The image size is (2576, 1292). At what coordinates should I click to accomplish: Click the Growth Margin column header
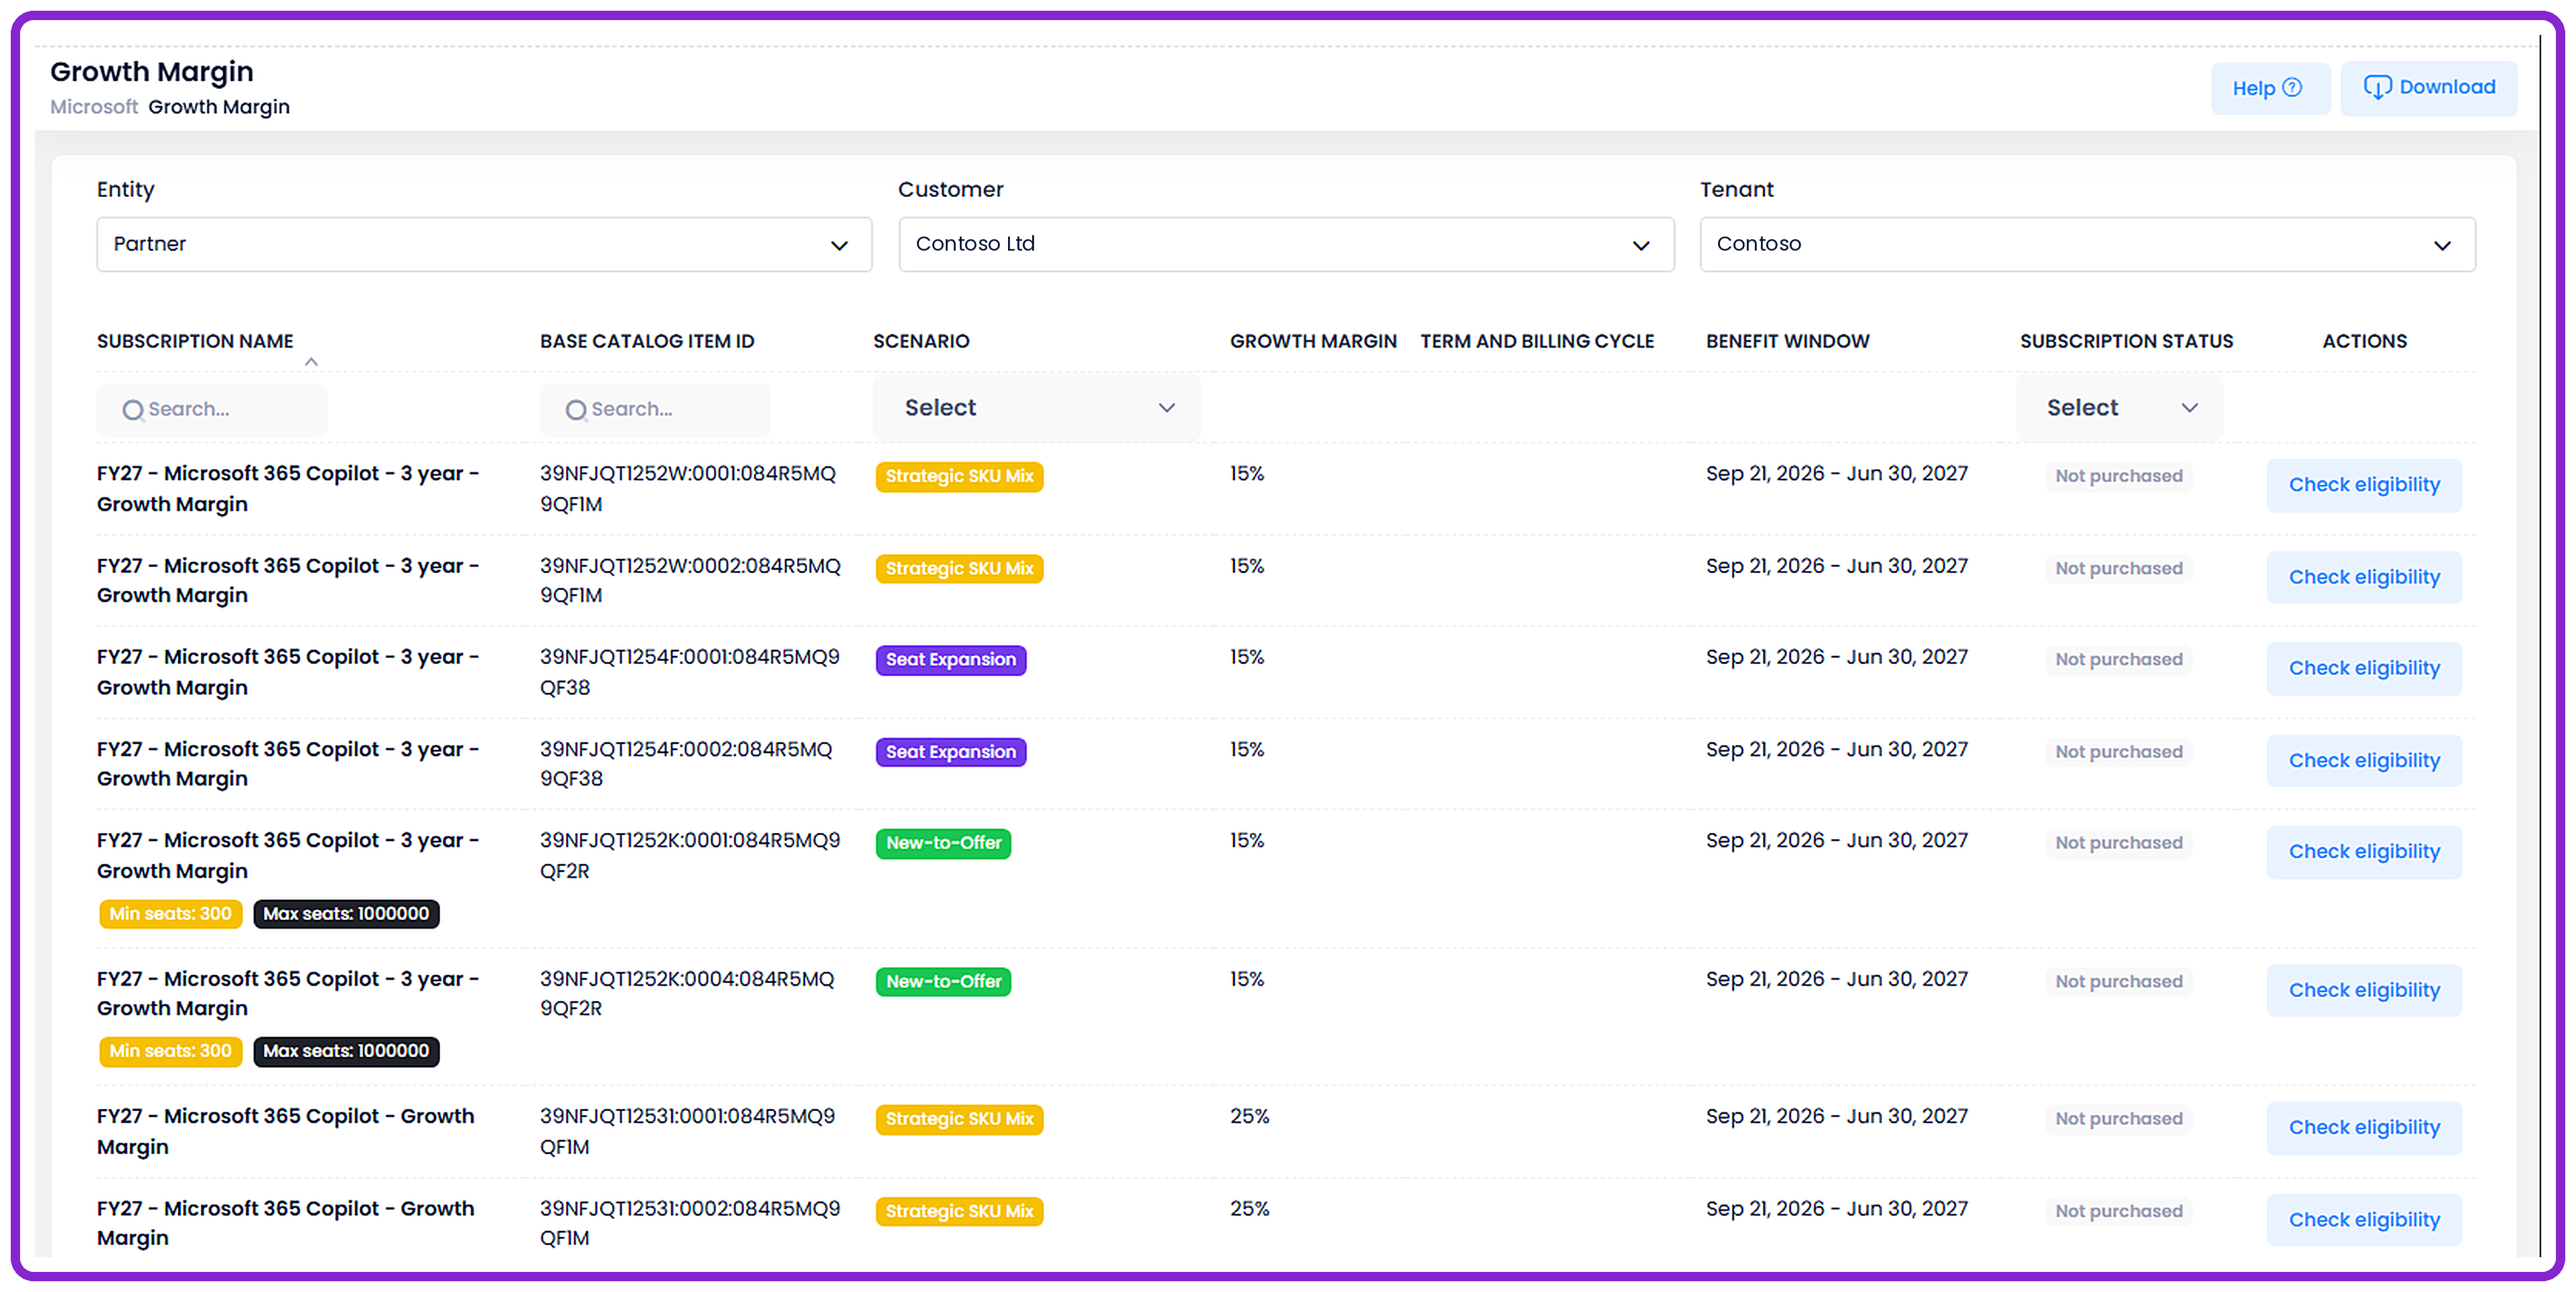[x=1313, y=341]
